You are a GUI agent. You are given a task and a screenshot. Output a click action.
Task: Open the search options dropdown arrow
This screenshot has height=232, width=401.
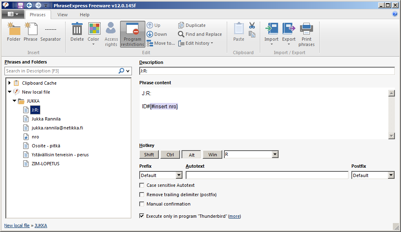[x=128, y=71]
